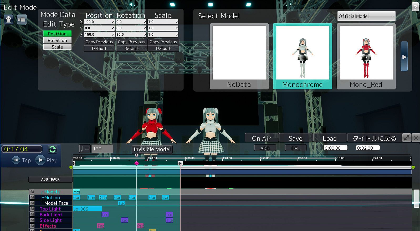Select the Top Light track label
The height and width of the screenshot is (231, 420).
(x=50, y=209)
